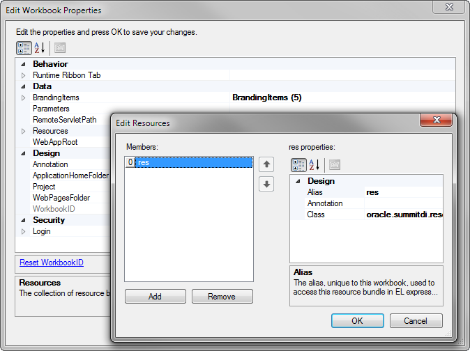Image resolution: width=470 pixels, height=351 pixels.
Task: Collapse the Security category
Action: coord(23,220)
